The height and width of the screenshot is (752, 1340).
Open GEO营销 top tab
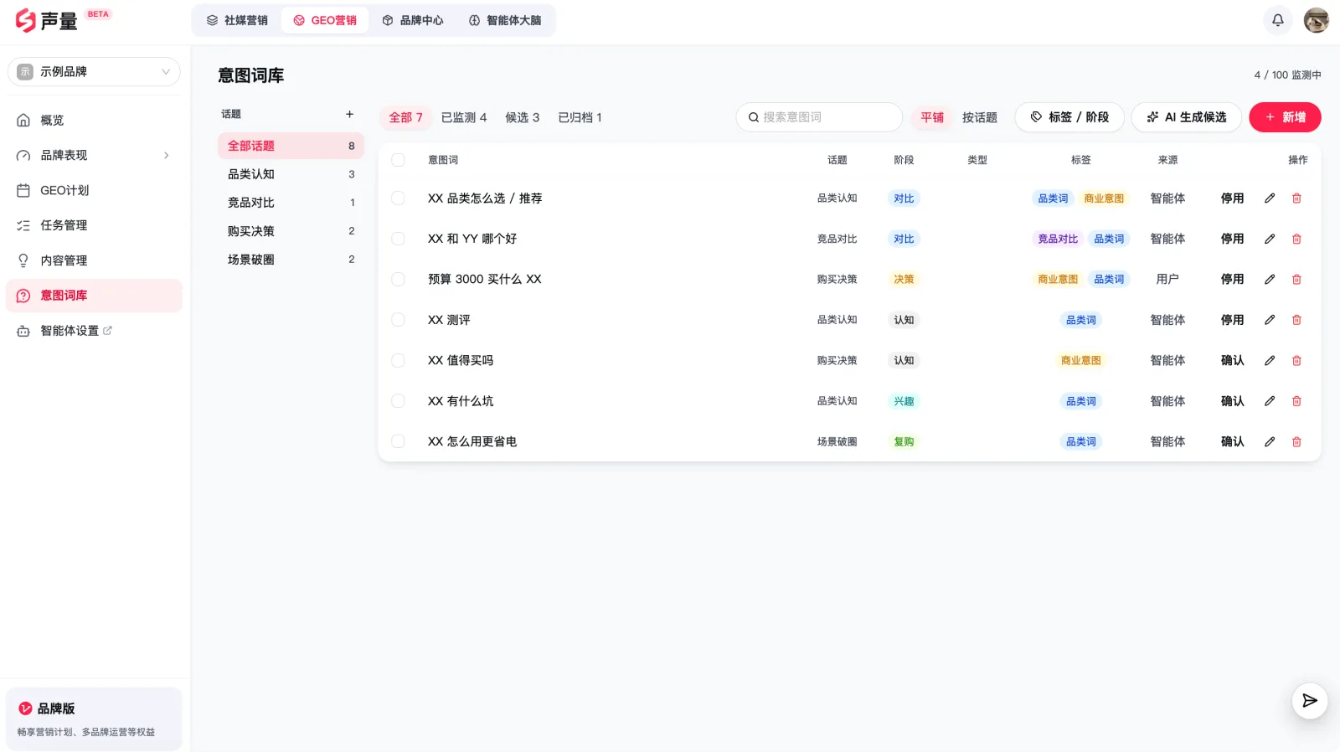pos(325,20)
